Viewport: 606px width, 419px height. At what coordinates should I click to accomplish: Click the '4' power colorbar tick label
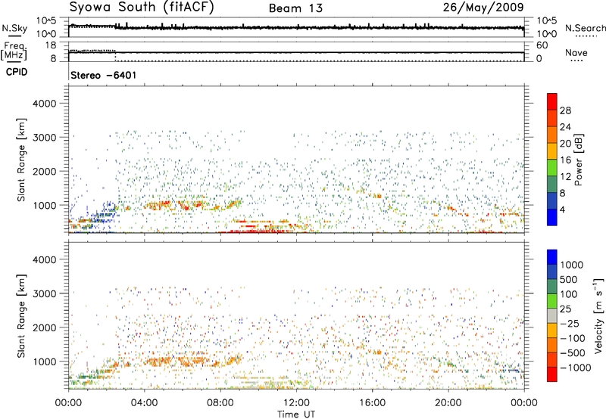562,209
